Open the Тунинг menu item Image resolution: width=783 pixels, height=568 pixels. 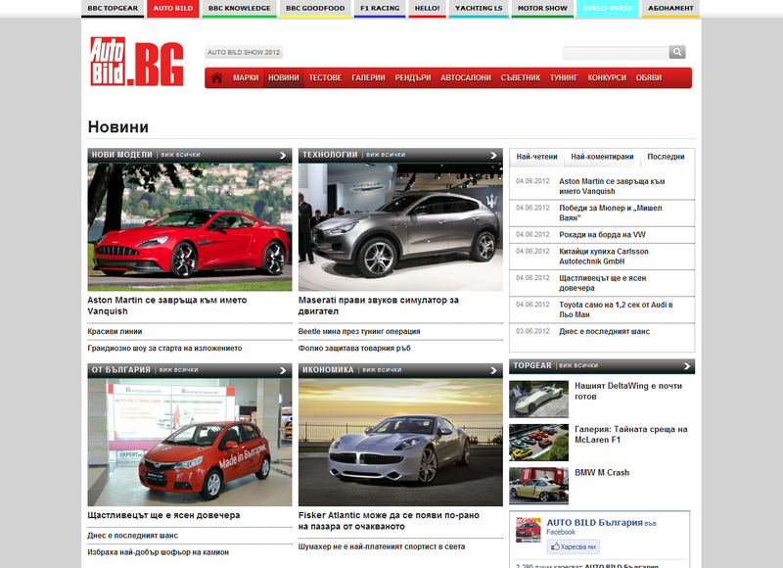click(x=564, y=78)
